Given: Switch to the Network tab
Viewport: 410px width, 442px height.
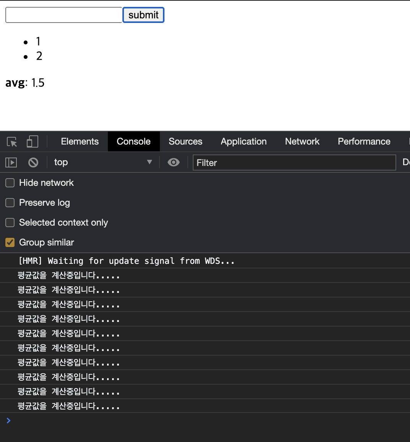Looking at the screenshot, I should [x=302, y=141].
